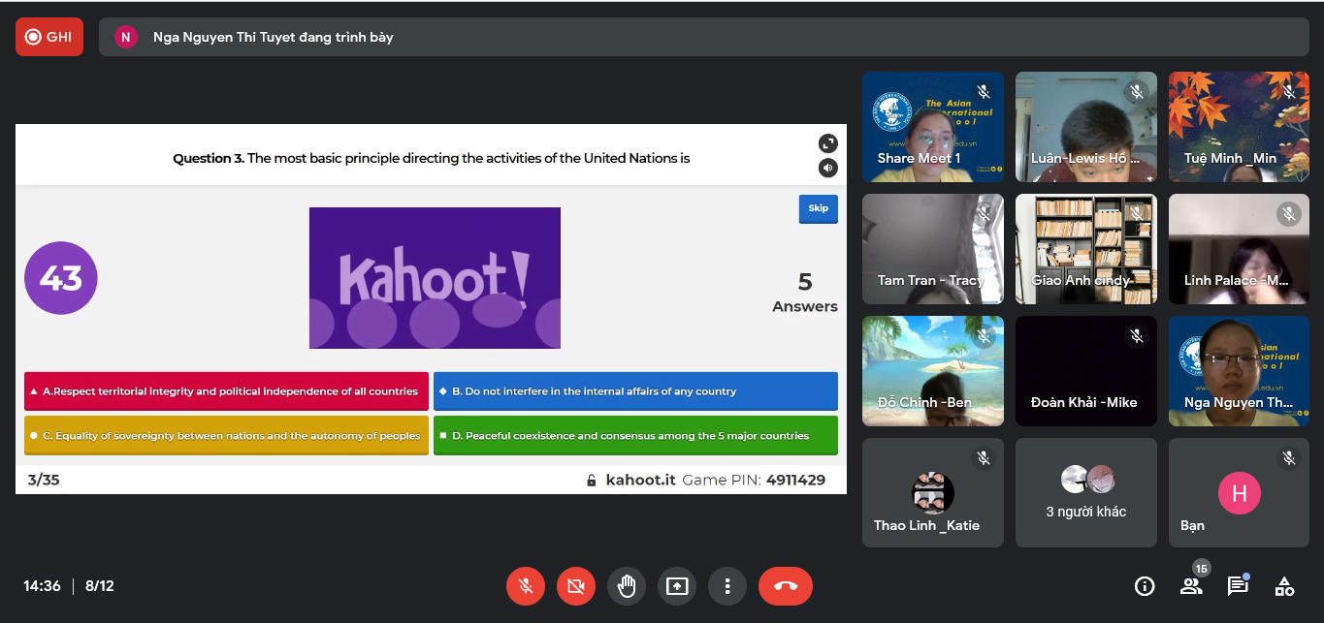Select green answer D Peaceful coexistence

(x=635, y=436)
